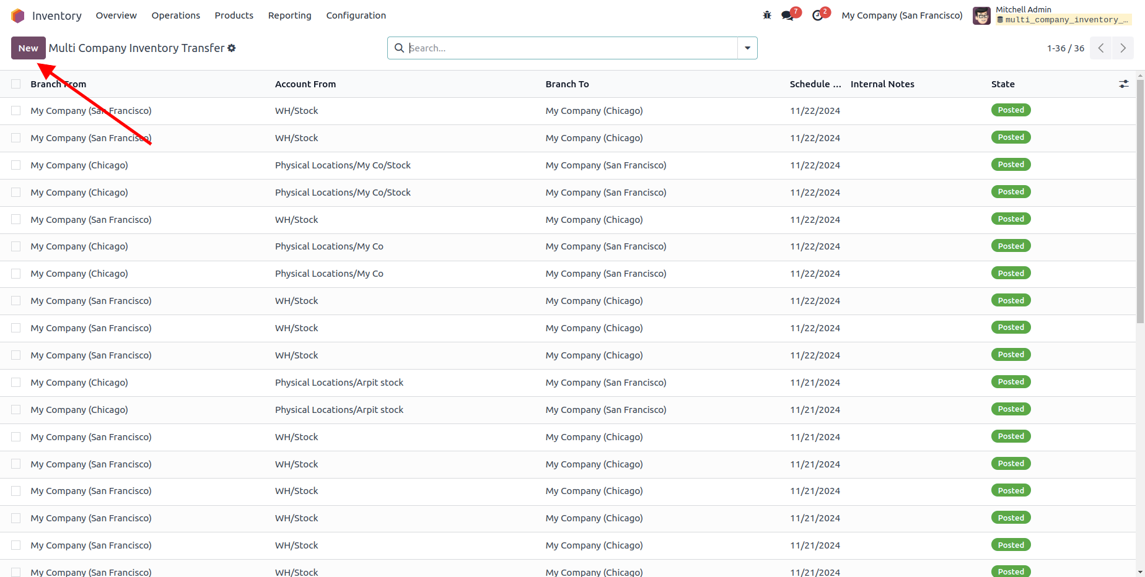Click Mitchell Admin user avatar
The width and height of the screenshot is (1145, 577).
point(981,15)
